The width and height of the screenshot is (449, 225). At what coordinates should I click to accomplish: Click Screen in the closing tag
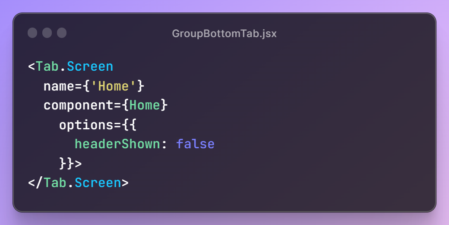pyautogui.click(x=98, y=183)
